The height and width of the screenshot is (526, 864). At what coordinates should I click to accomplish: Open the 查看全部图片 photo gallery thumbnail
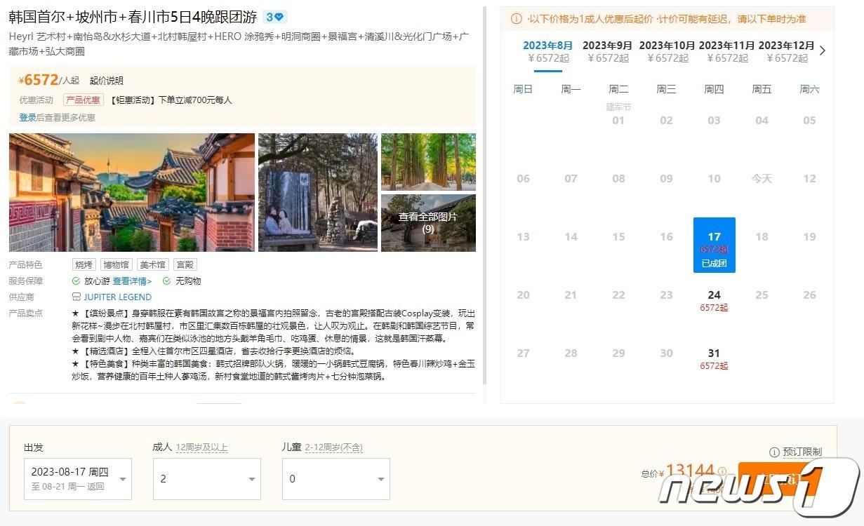(428, 222)
